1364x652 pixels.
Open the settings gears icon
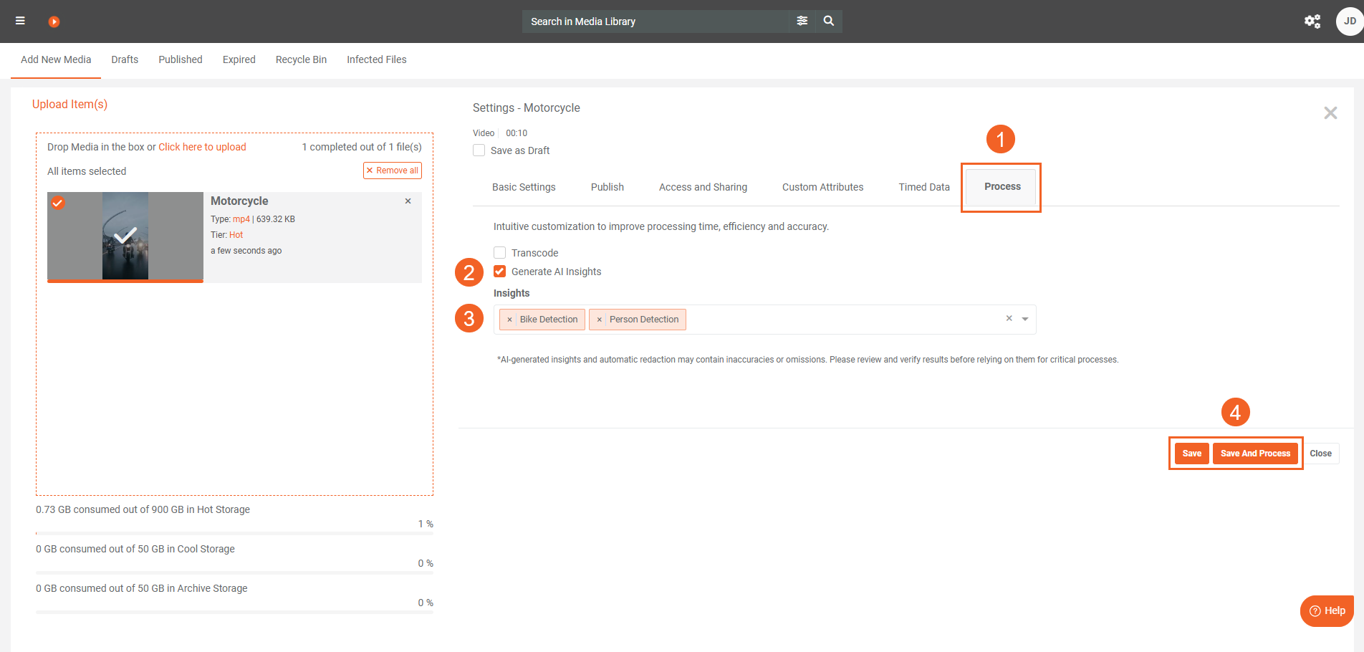tap(1312, 21)
